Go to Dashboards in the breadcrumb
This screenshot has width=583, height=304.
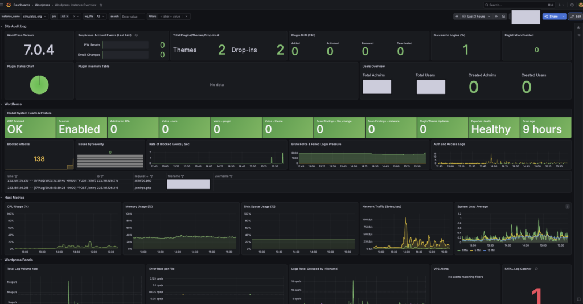click(22, 5)
